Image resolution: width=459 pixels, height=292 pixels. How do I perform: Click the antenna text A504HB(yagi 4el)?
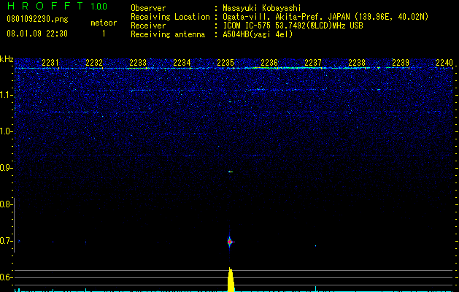click(x=258, y=34)
